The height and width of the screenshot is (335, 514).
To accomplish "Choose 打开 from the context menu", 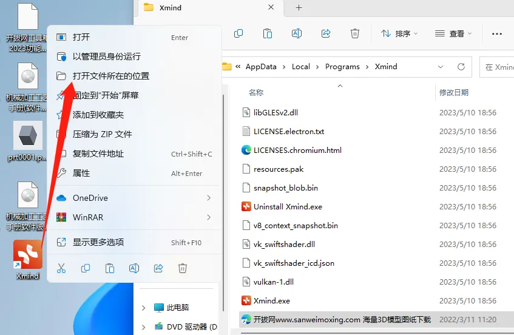I will click(x=134, y=37).
